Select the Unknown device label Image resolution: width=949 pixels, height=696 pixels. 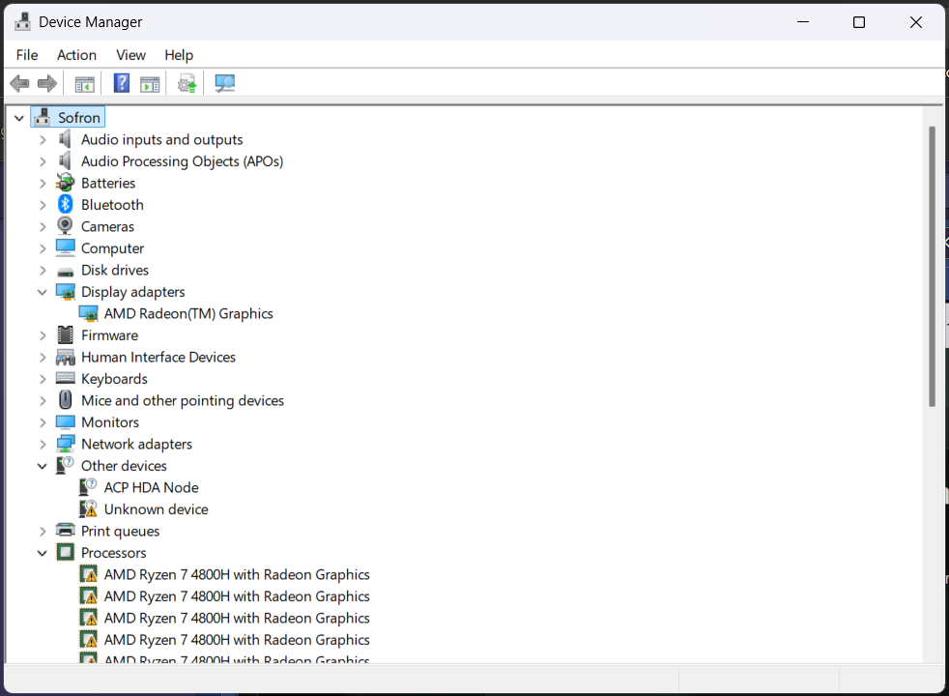click(157, 509)
